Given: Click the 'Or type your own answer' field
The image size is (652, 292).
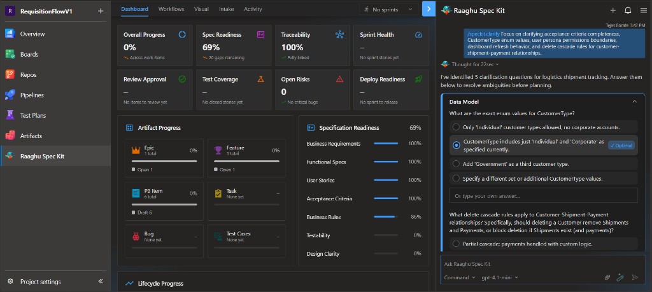Looking at the screenshot, I should point(544,195).
